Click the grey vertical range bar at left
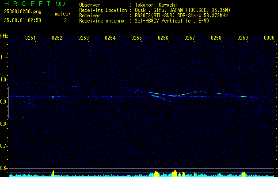Viewport: 278px width, 177px height. (x=8, y=102)
